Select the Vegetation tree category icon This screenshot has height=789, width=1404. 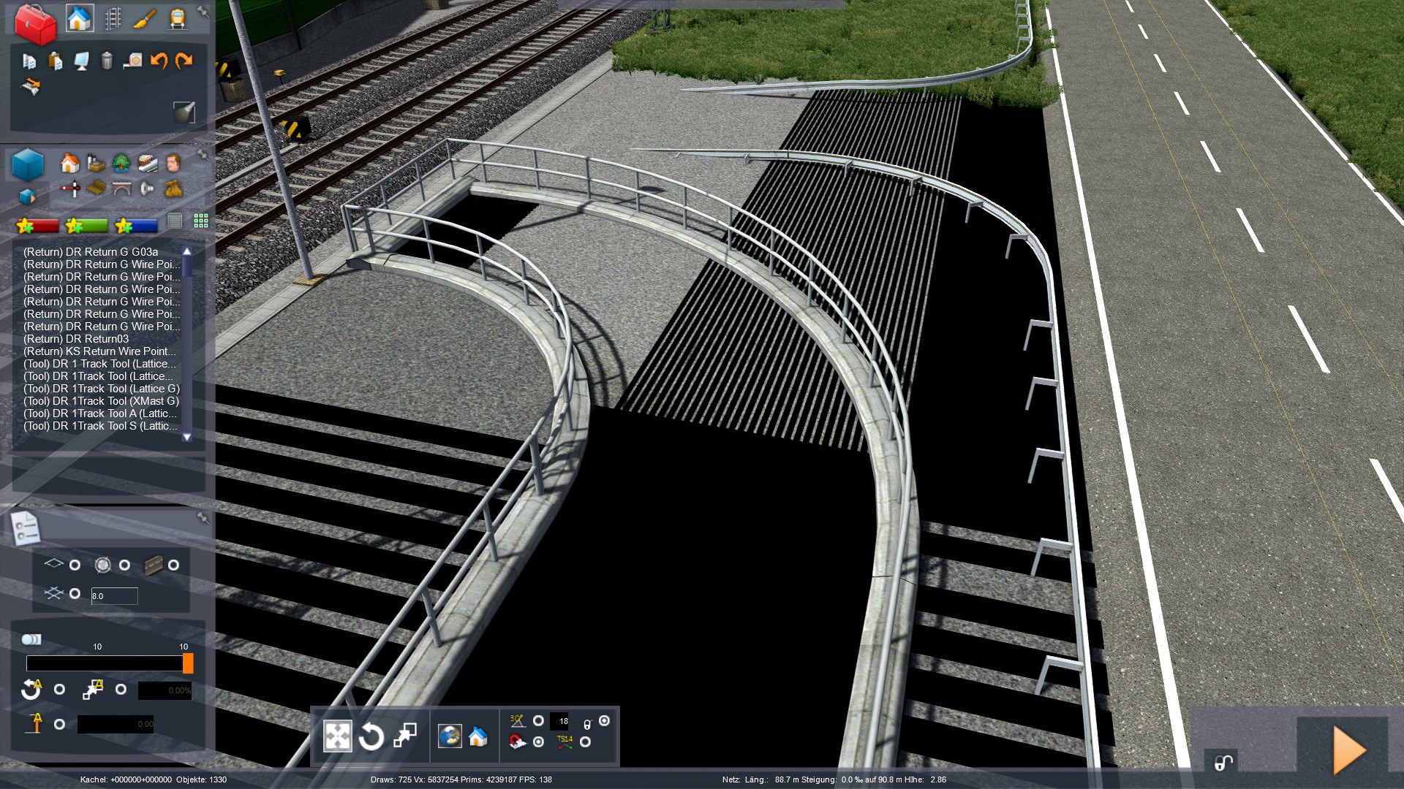(121, 162)
